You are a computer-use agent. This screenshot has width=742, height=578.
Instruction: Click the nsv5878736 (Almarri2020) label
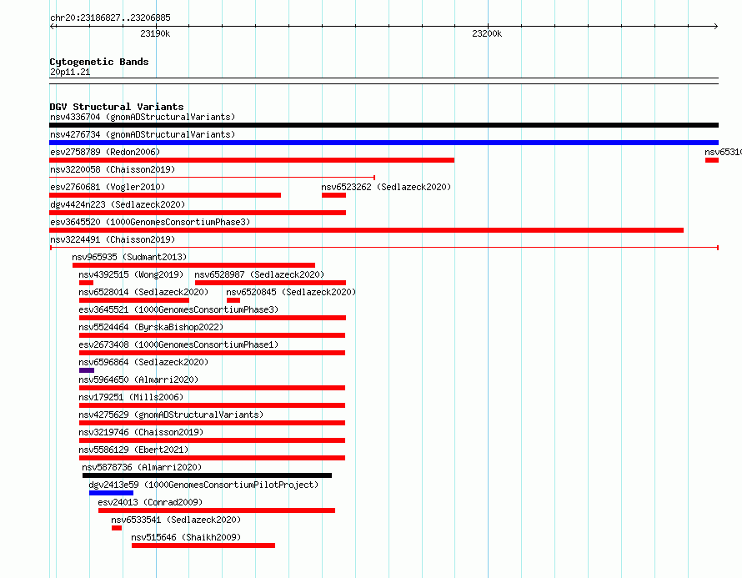[x=142, y=467]
